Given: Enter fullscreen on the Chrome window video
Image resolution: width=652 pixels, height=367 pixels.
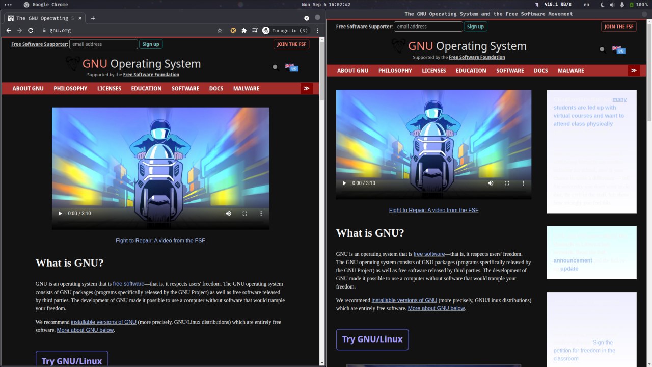Looking at the screenshot, I should pos(244,213).
